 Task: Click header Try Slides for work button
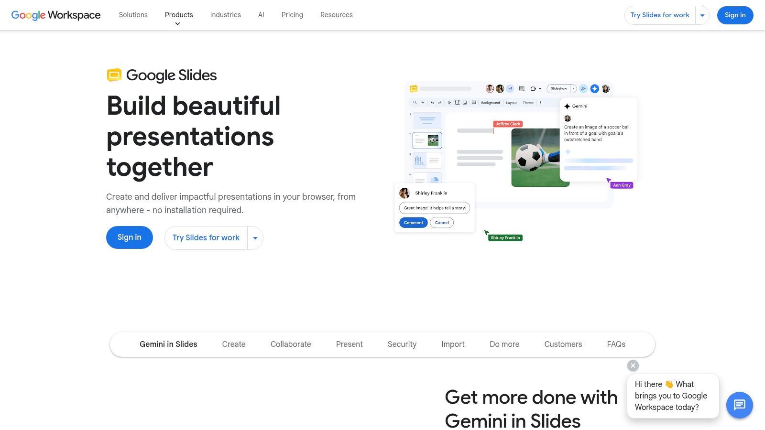[660, 15]
